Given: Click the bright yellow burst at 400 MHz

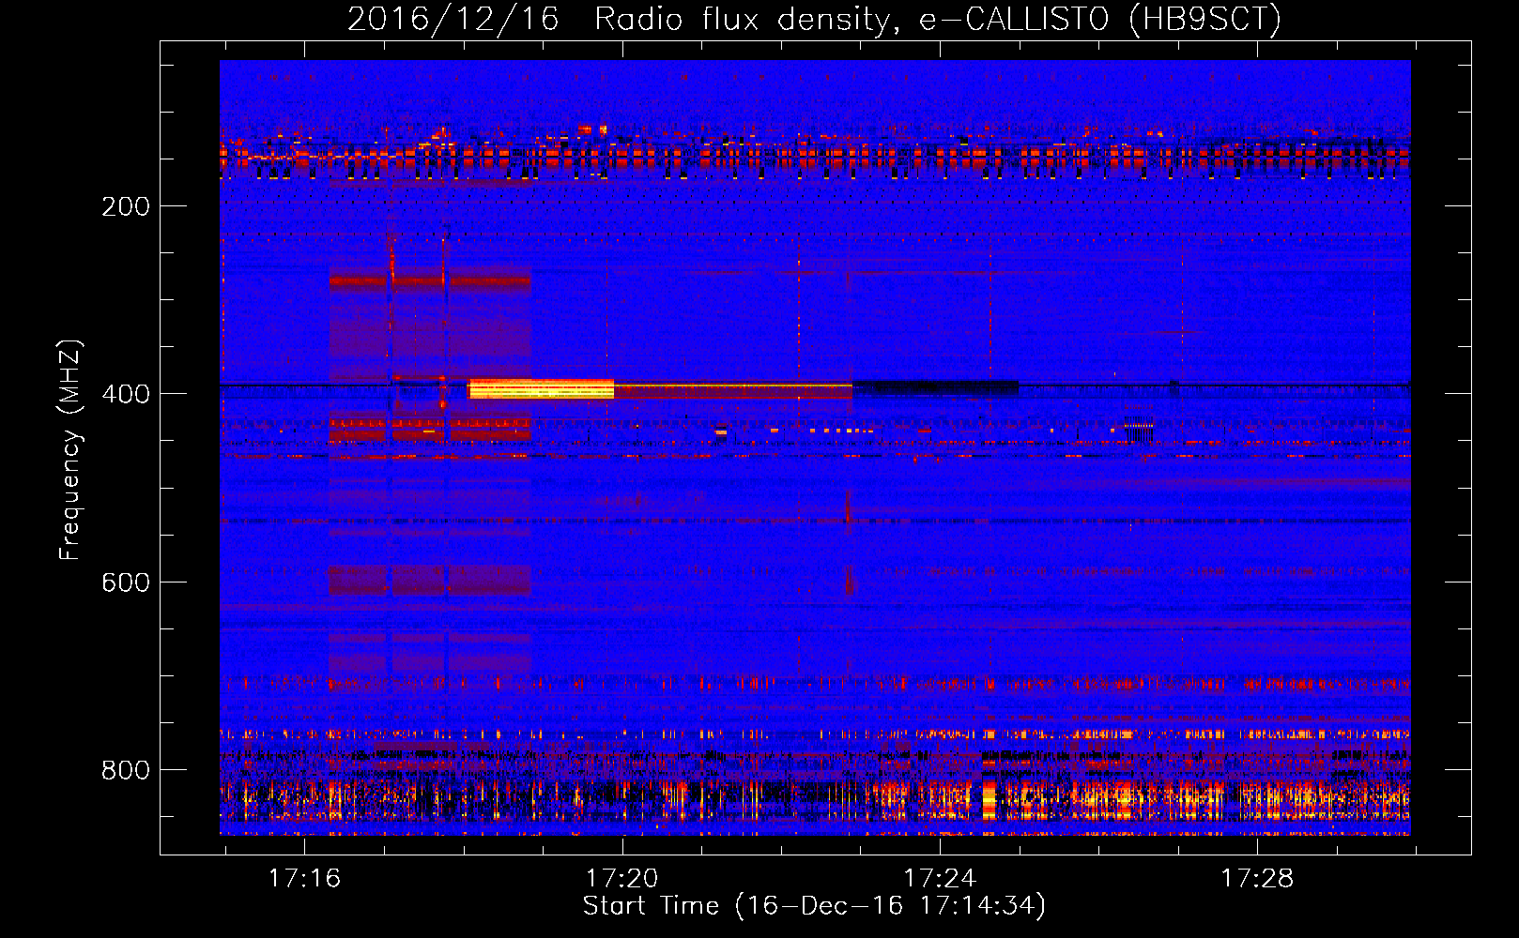Looking at the screenshot, I should coord(542,389).
